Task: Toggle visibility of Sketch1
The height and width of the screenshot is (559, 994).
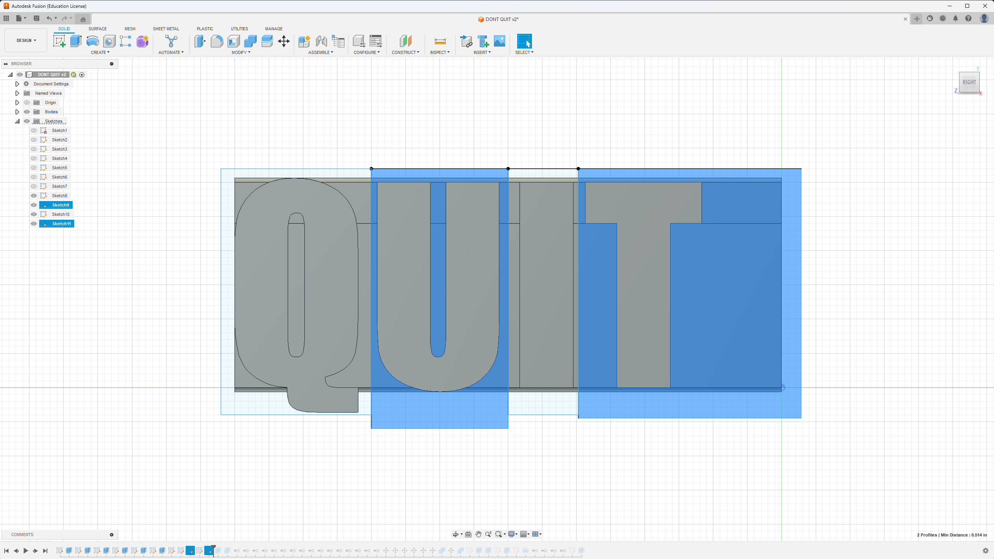Action: 34,130
